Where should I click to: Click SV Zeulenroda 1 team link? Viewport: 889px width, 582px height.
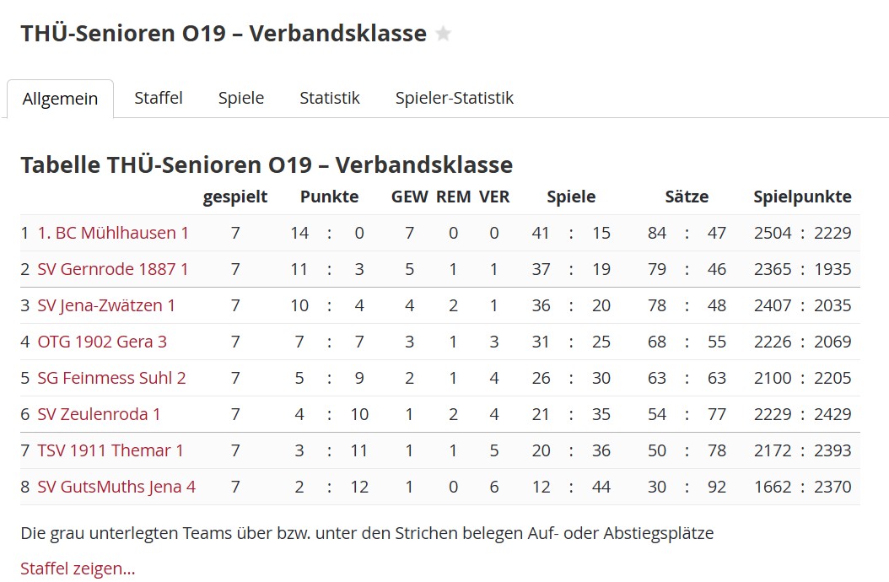click(99, 414)
